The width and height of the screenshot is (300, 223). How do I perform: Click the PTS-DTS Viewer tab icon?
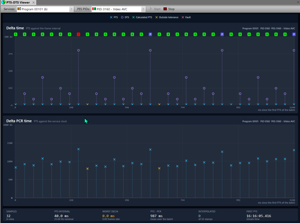(x=4, y=2)
